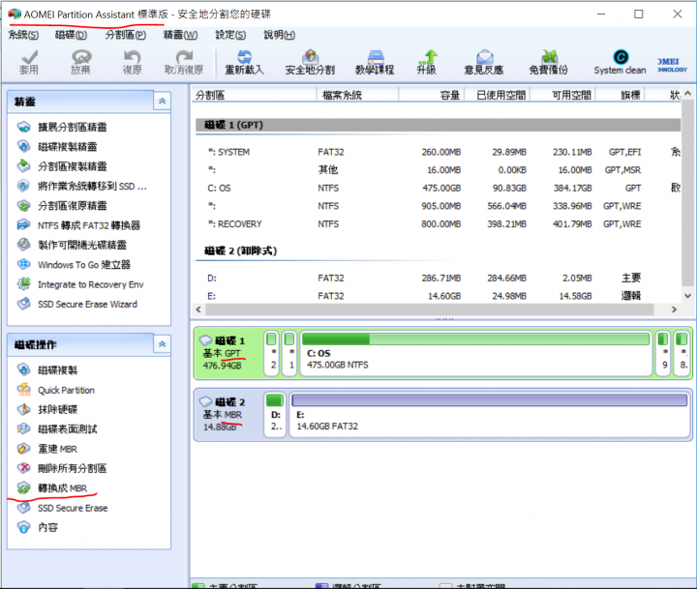Image resolution: width=697 pixels, height=589 pixels.
Task: Select the *: SYSTEM partition row
Action: 438,152
